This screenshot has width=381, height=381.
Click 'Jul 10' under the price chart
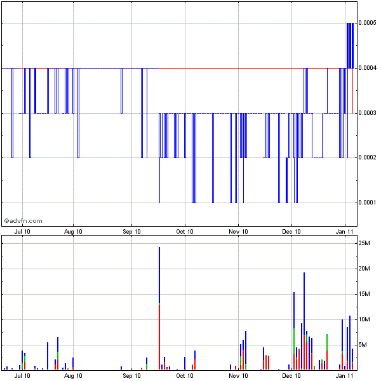click(22, 232)
